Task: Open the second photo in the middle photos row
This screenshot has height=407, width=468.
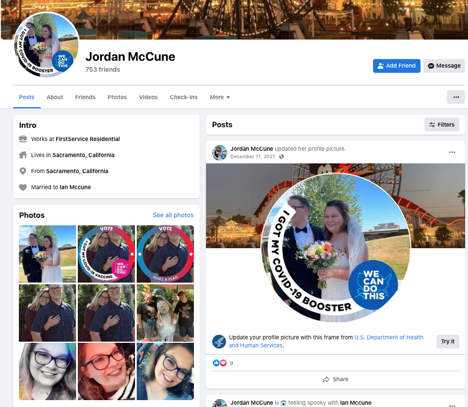Action: (x=106, y=313)
